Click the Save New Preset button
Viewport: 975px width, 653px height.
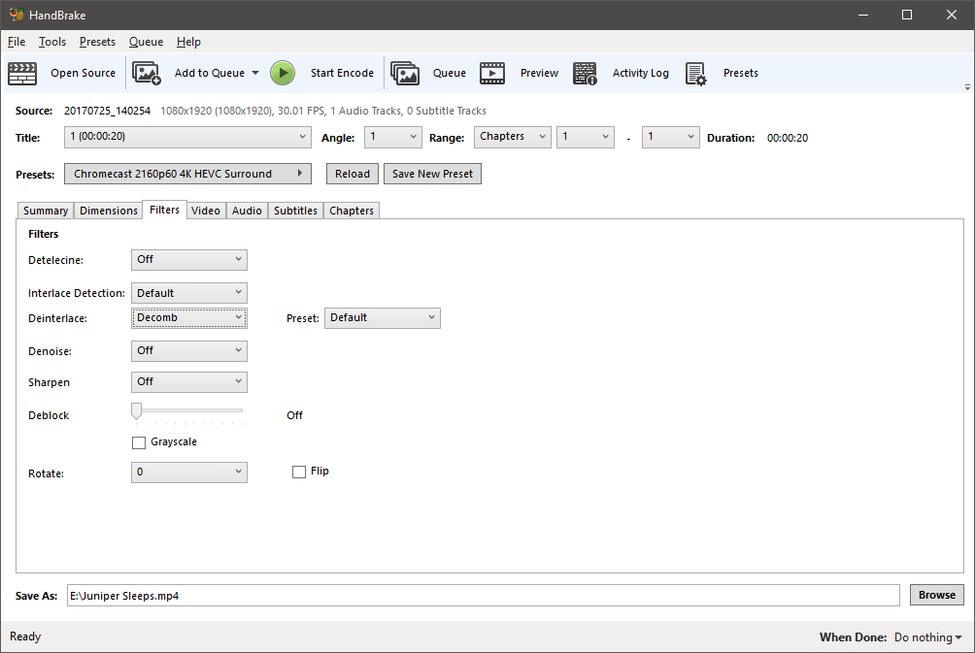432,174
